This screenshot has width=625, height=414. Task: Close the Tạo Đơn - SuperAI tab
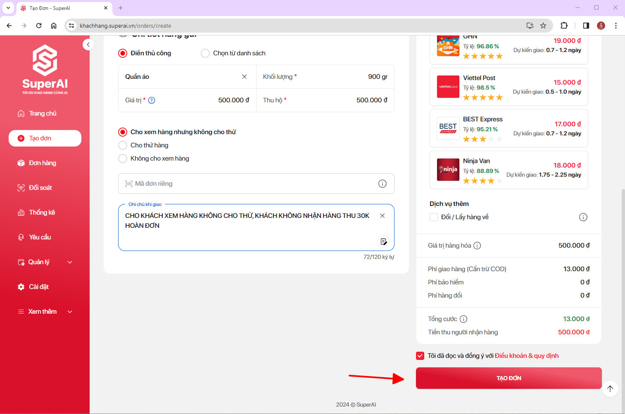click(x=106, y=8)
